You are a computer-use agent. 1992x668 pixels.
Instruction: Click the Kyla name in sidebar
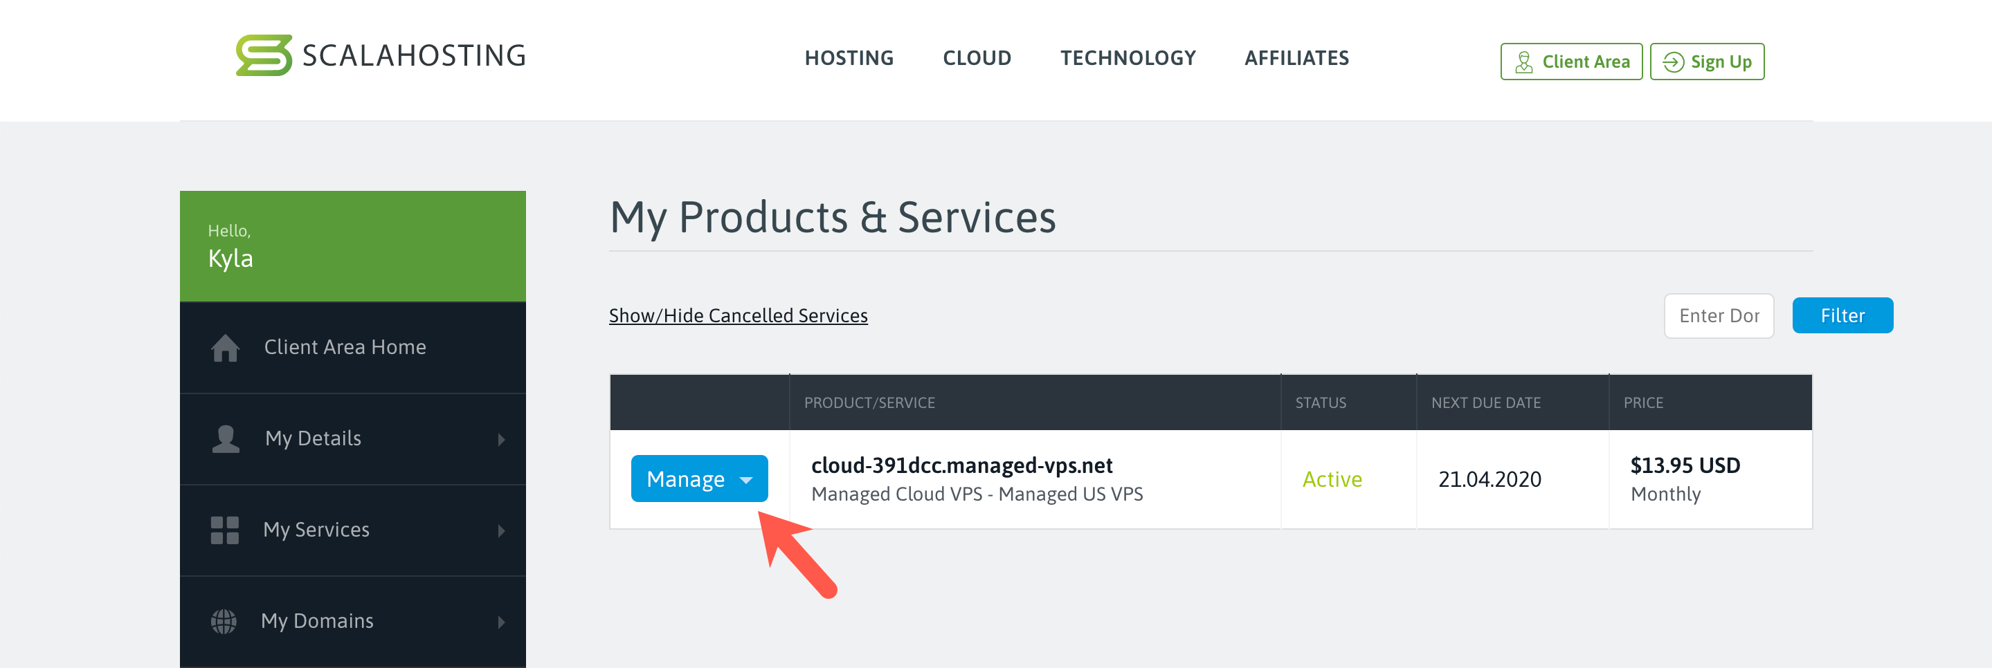230,259
